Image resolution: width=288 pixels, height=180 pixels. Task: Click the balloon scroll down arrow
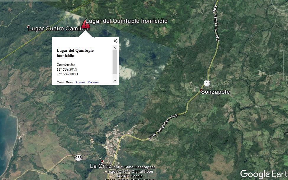click(x=115, y=80)
